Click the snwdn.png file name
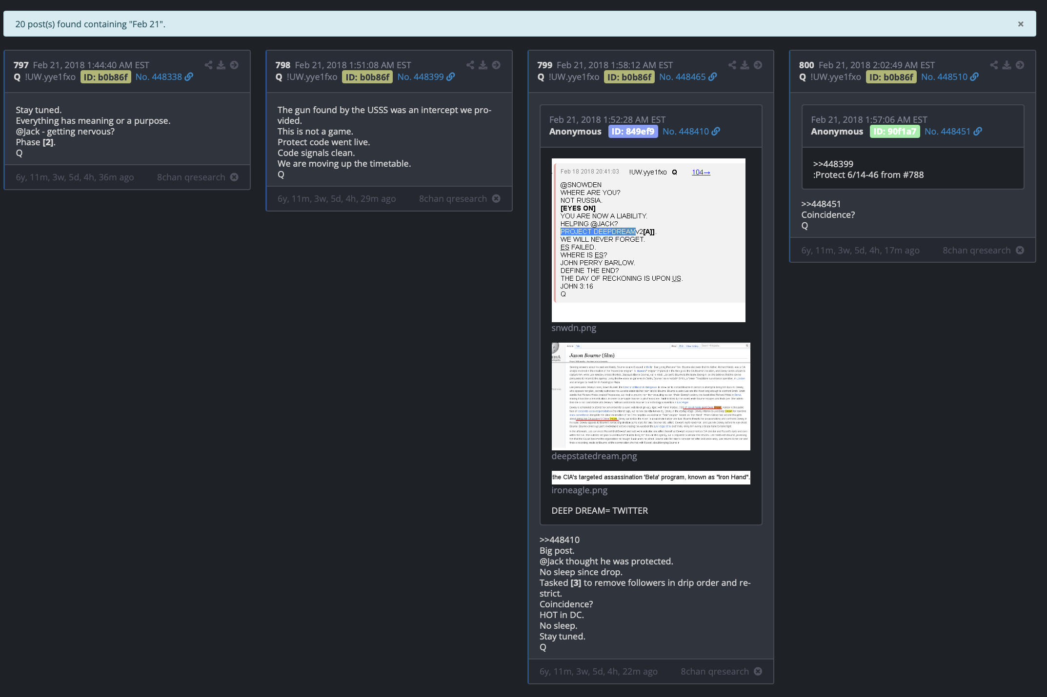1047x697 pixels. pos(574,328)
